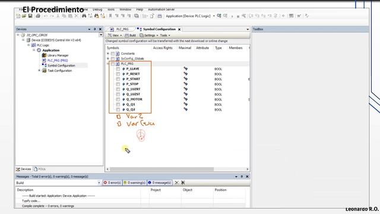Expand the Task Configuration tree node
Image resolution: width=380 pixels, height=214 pixels.
point(39,71)
